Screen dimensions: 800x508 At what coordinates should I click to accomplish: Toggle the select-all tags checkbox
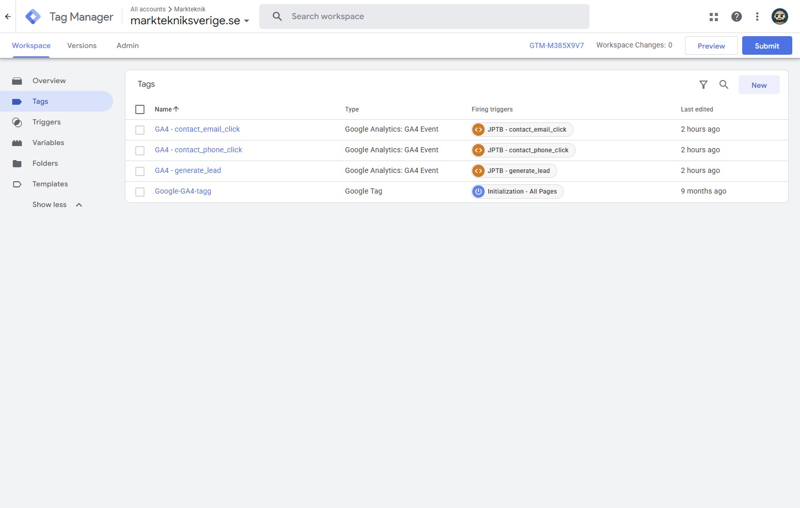tap(140, 109)
